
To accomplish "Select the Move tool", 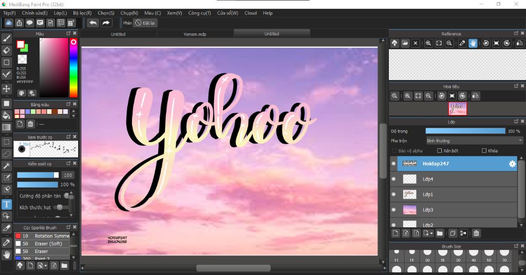I will point(6,89).
